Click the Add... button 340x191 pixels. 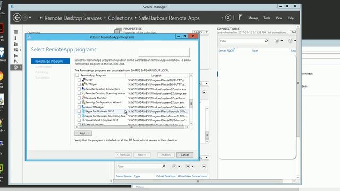[83, 133]
